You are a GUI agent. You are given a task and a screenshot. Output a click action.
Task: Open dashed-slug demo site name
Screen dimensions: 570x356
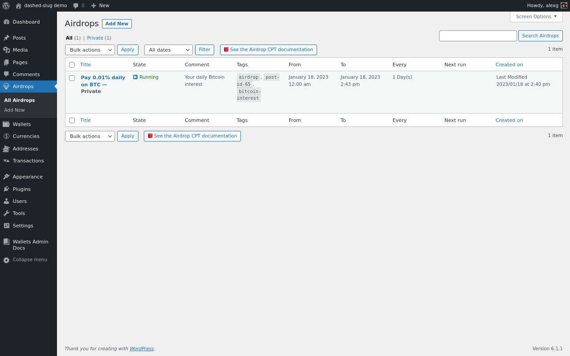[45, 5]
